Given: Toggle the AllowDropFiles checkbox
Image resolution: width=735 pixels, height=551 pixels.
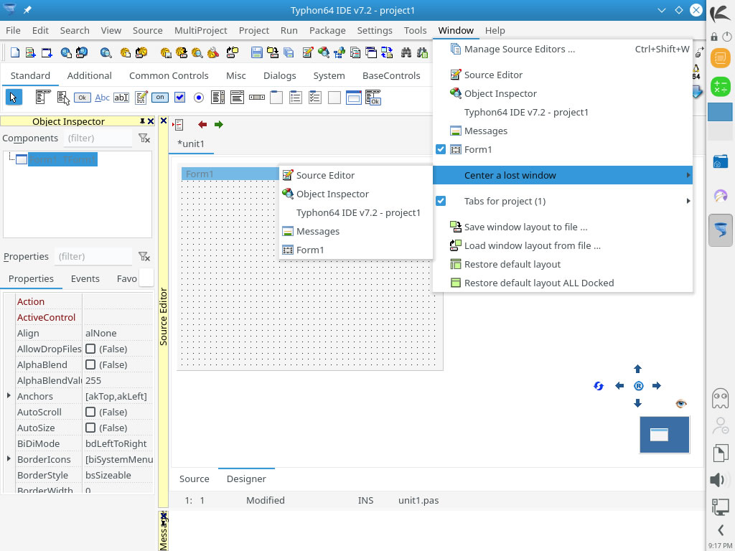Looking at the screenshot, I should click(x=90, y=349).
